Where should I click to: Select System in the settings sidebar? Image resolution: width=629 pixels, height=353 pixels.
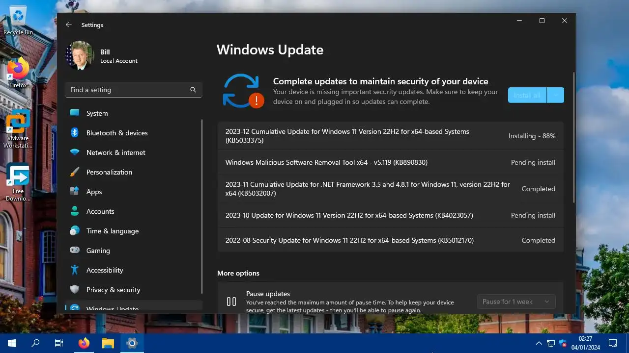coord(133,113)
